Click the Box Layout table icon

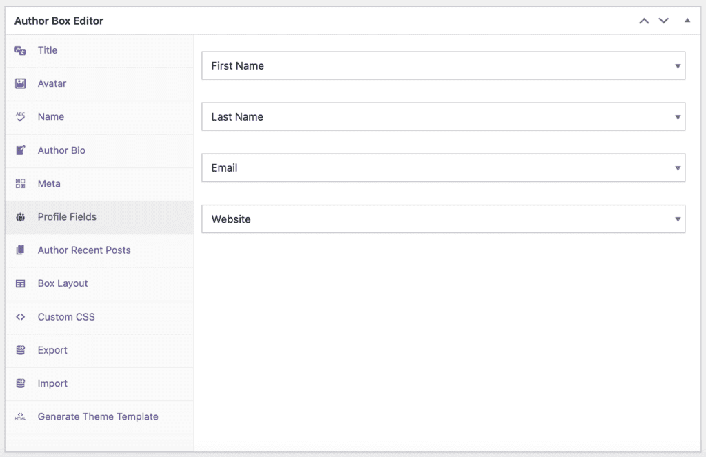point(20,283)
